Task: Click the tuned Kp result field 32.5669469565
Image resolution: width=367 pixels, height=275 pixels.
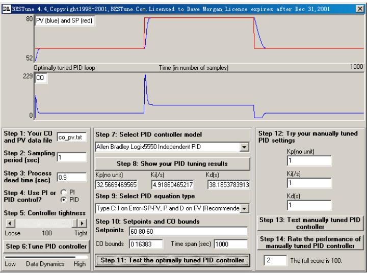Action: click(116, 185)
